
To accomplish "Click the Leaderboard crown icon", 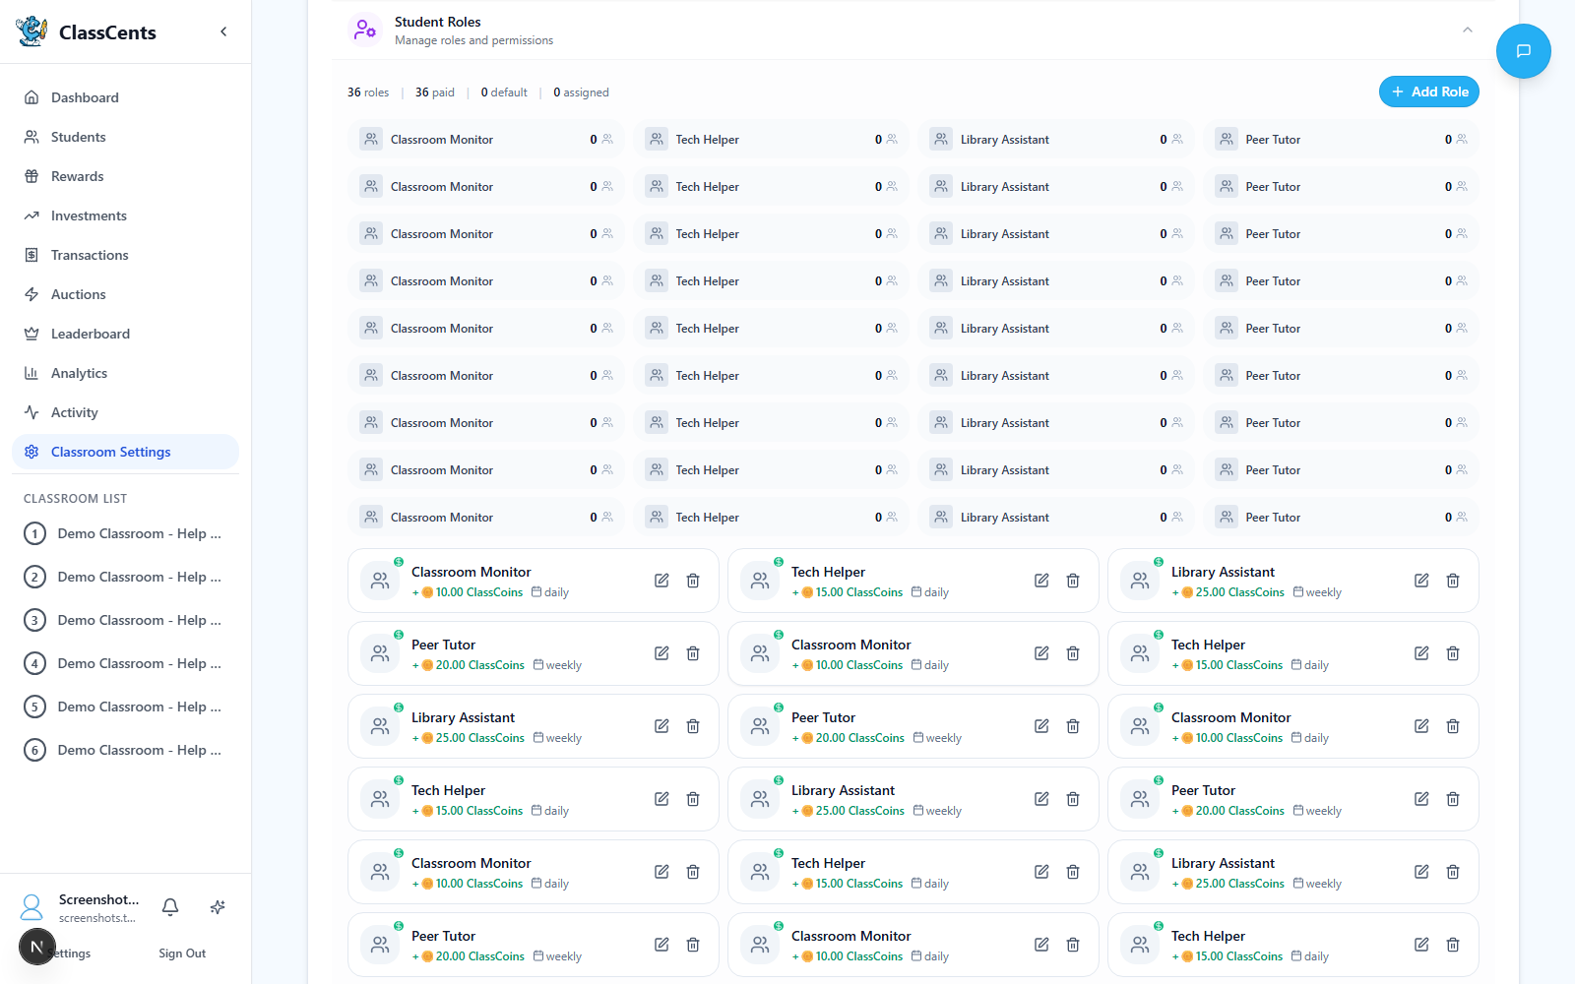I will tap(31, 334).
